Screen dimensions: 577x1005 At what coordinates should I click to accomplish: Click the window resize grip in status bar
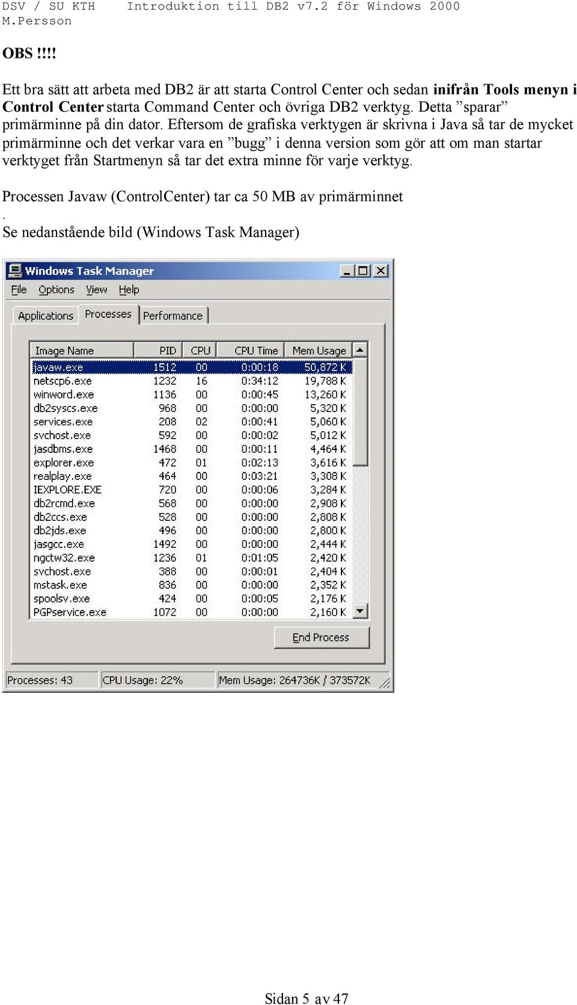[x=385, y=683]
